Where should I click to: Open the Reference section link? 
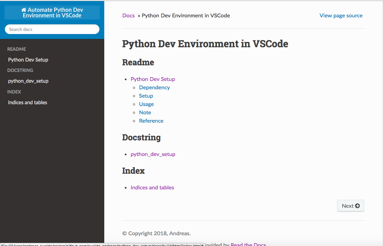tap(151, 121)
